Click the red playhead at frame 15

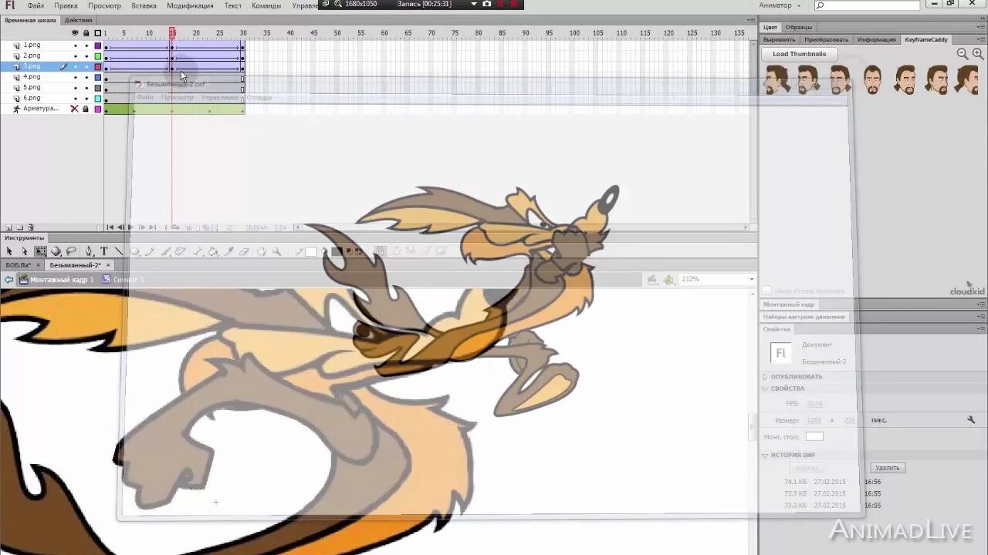(x=172, y=33)
